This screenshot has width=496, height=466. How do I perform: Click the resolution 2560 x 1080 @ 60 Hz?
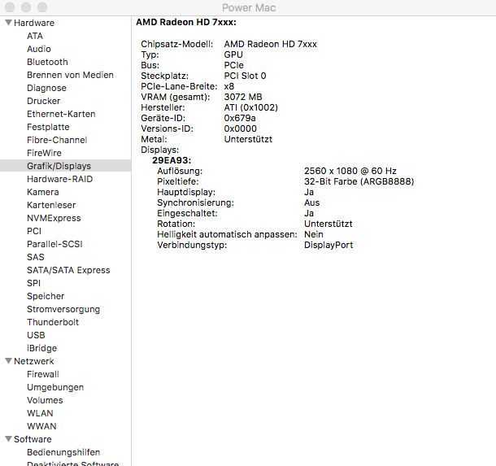pyautogui.click(x=350, y=171)
